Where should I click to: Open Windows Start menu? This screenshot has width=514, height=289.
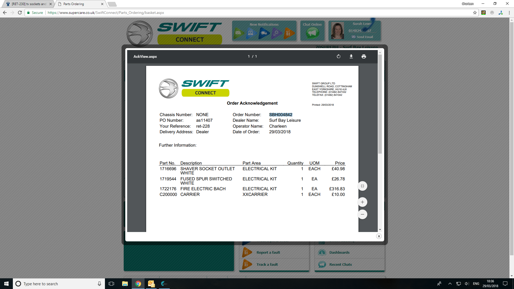[x=6, y=284]
